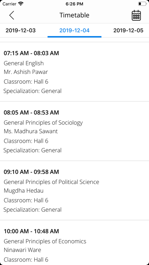Open the 07:15 AM - 08:03 AM slot
The image size is (149, 265).
pyautogui.click(x=31, y=53)
